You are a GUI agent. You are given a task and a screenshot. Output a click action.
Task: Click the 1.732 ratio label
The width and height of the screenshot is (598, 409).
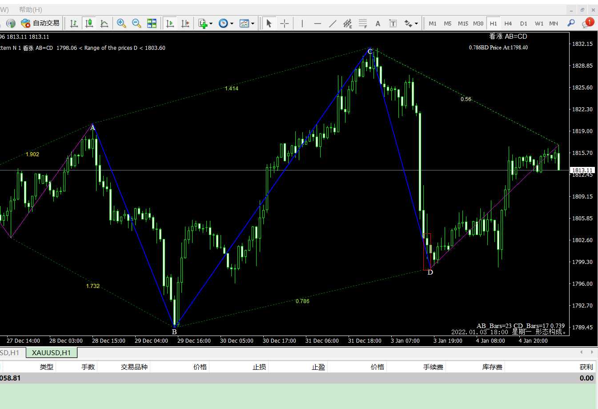pos(93,286)
